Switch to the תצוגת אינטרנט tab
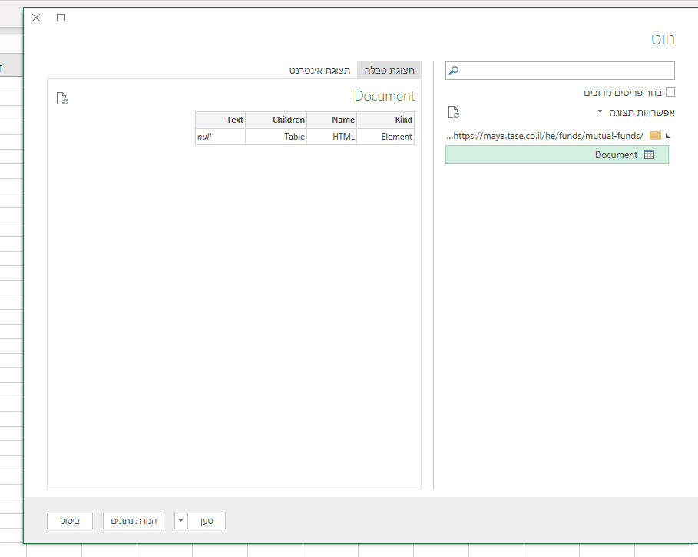 320,70
